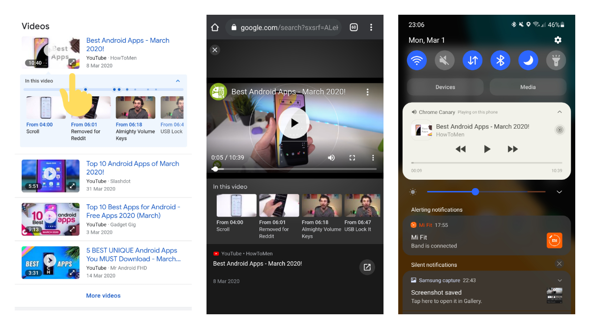The image size is (590, 329).
Task: Open Chrome's three-dot overflow menu beside the address bar
Action: [371, 27]
